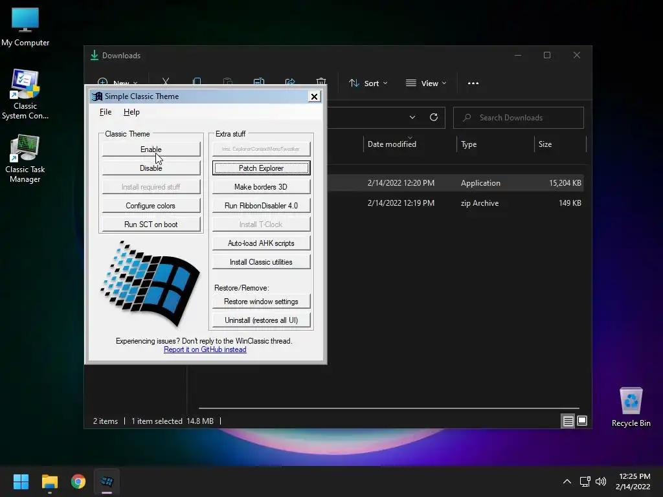Image resolution: width=663 pixels, height=497 pixels.
Task: Click Rename icon in Downloads toolbar
Action: click(x=259, y=81)
